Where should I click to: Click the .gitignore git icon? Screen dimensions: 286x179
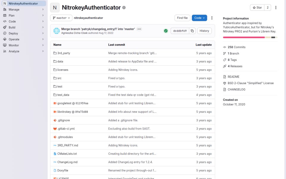click(55, 120)
